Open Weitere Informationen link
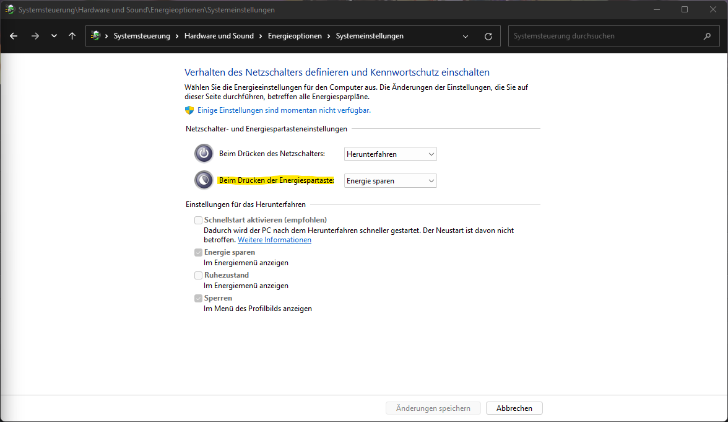Image resolution: width=728 pixels, height=422 pixels. [274, 240]
